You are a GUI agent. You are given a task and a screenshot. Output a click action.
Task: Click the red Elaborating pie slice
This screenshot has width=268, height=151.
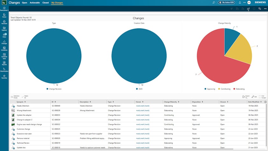[x=213, y=64]
